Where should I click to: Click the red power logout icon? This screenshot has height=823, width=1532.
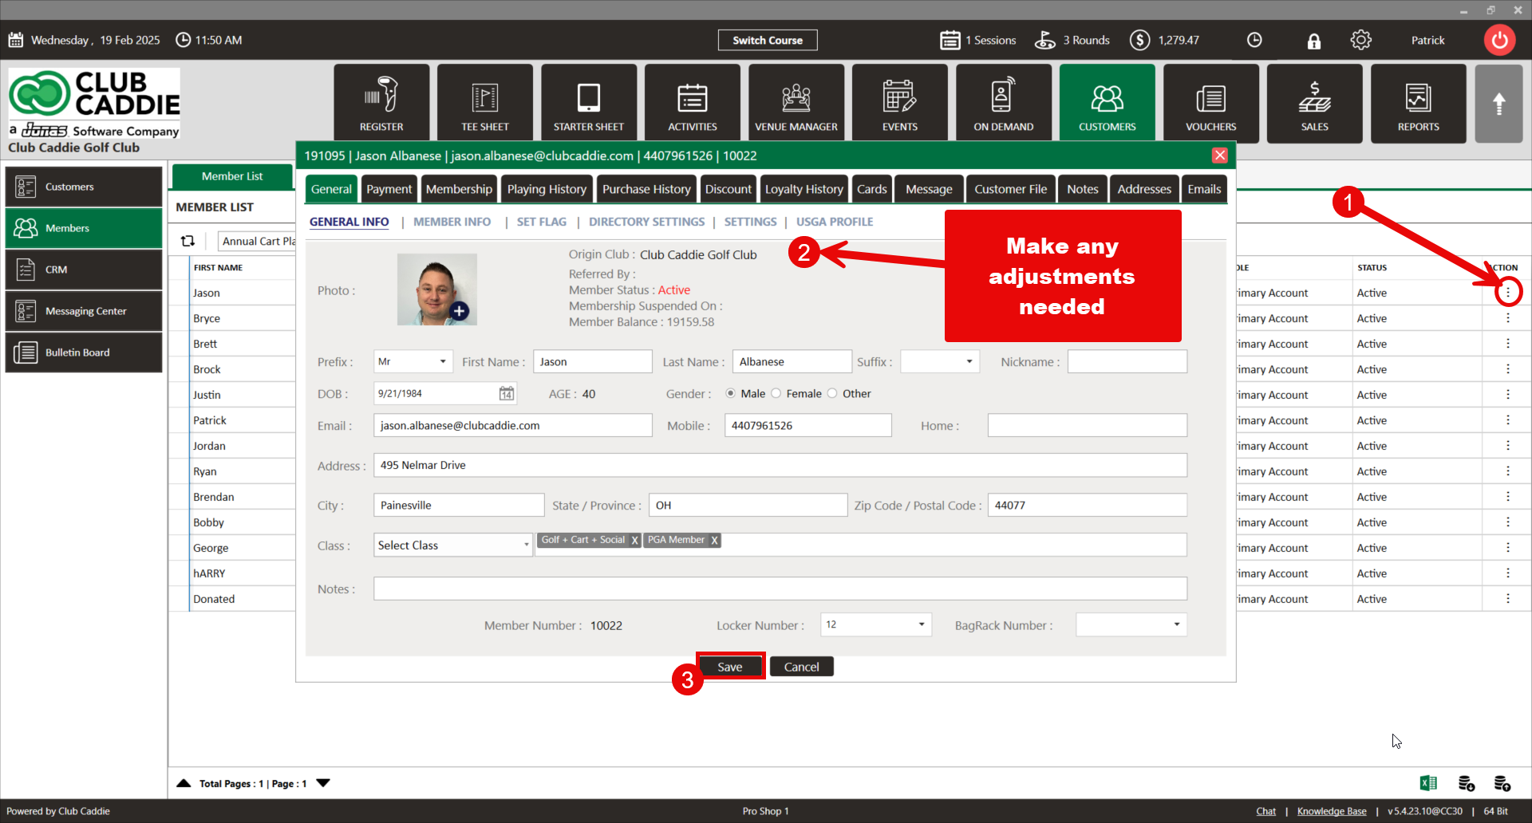(1500, 40)
